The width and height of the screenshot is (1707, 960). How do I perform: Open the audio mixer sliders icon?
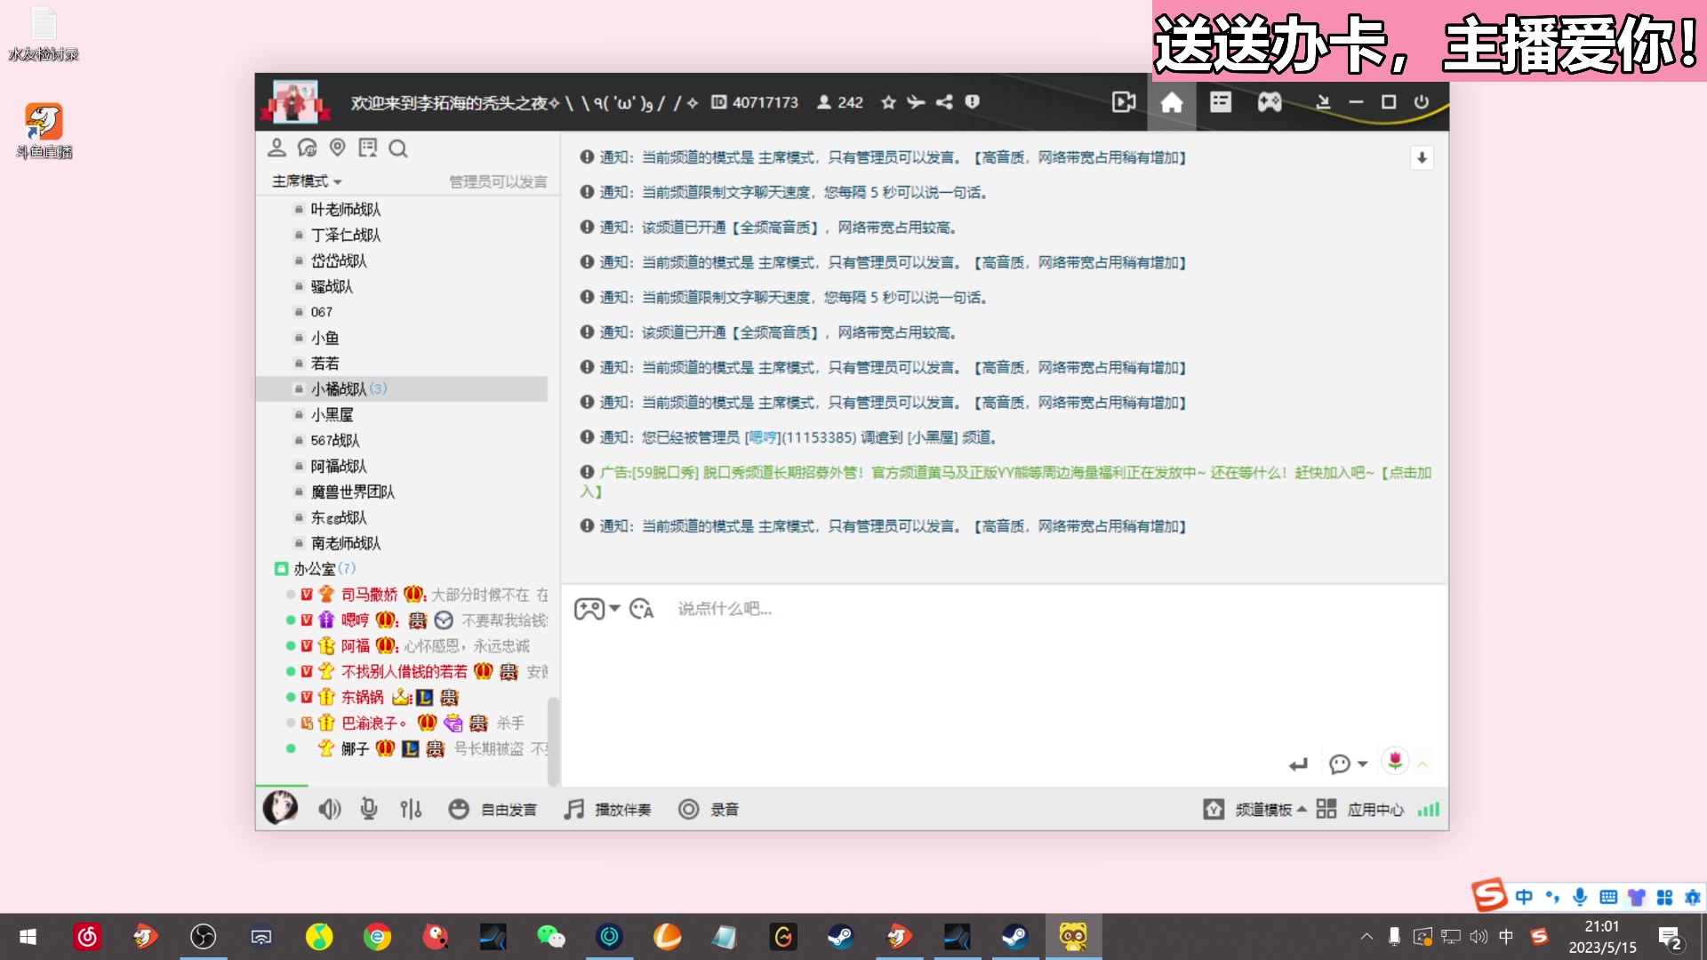click(x=411, y=809)
